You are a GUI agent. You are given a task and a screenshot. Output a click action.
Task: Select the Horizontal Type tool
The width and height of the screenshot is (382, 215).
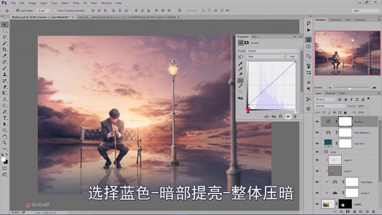coord(4,118)
